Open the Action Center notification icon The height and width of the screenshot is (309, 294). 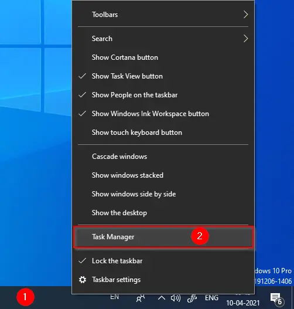click(276, 299)
